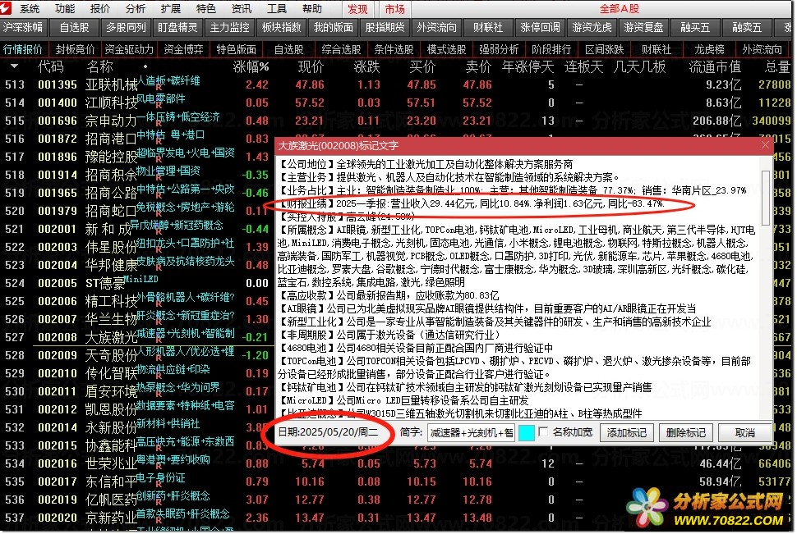Sort by the 涨幅% column header
The width and height of the screenshot is (797, 534).
point(251,66)
